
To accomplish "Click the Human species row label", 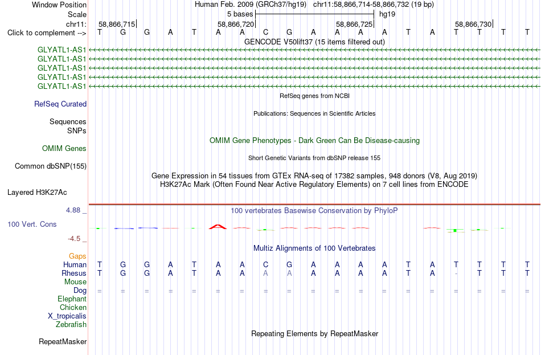I will (x=75, y=265).
